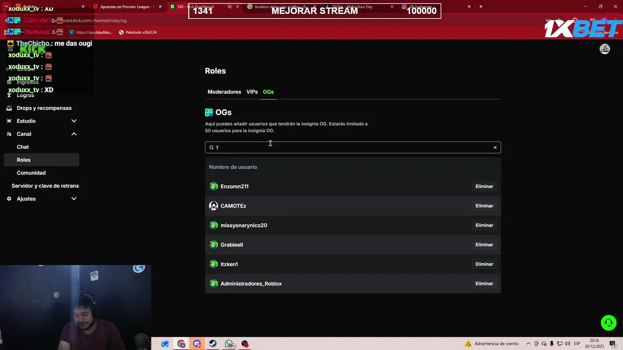623x350 pixels.
Task: Focus the OG username search field
Action: click(x=353, y=147)
